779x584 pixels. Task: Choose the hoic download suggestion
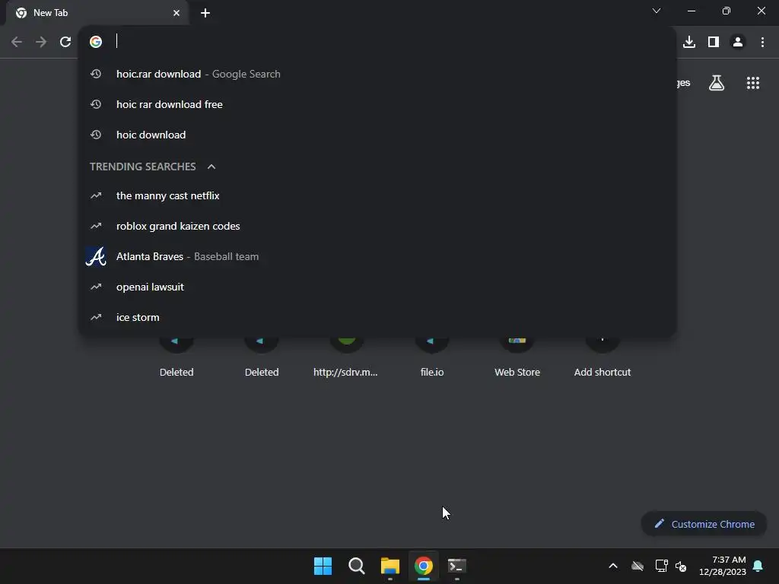377,135
